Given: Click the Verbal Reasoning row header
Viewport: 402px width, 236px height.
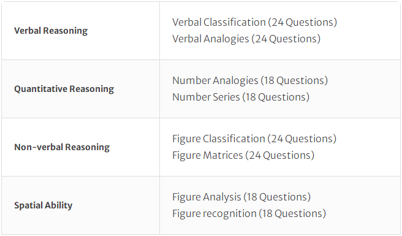Looking at the screenshot, I should 51,31.
